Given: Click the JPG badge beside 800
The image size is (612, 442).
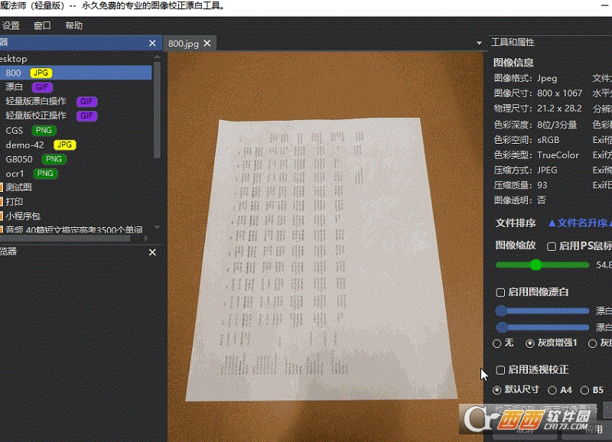Looking at the screenshot, I should point(41,73).
